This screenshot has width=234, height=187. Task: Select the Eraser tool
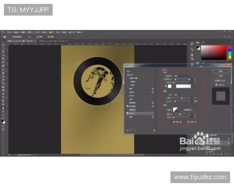(3, 80)
